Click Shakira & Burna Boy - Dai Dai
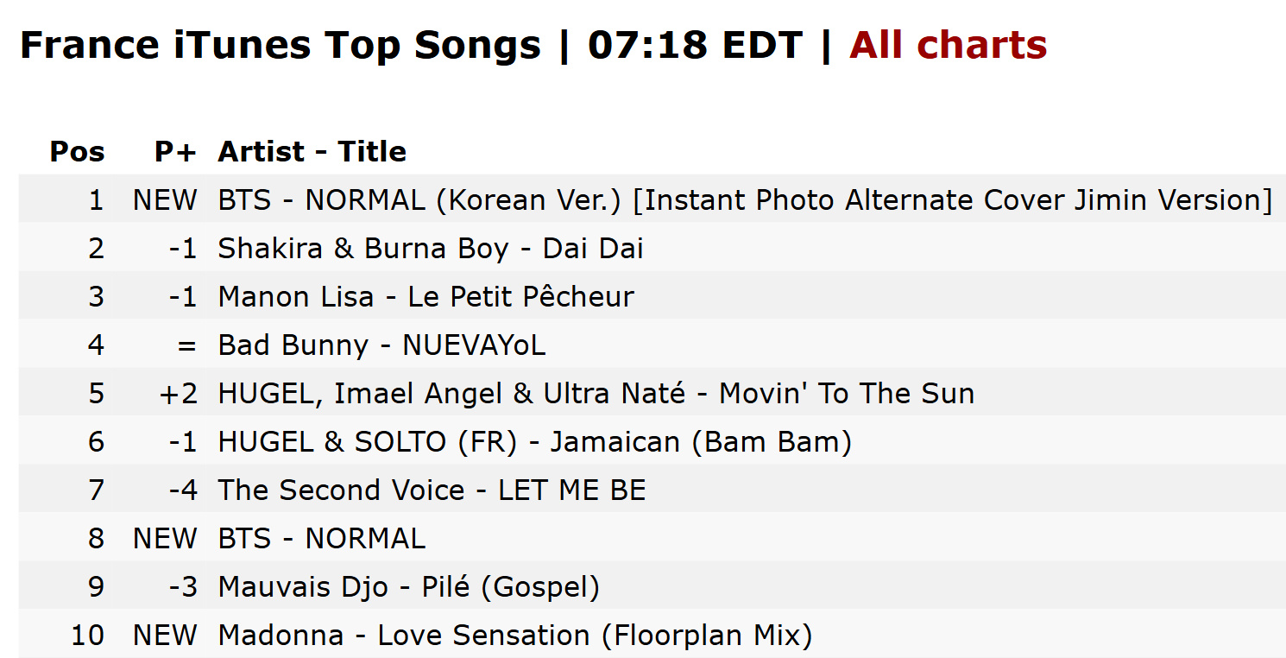 [431, 249]
